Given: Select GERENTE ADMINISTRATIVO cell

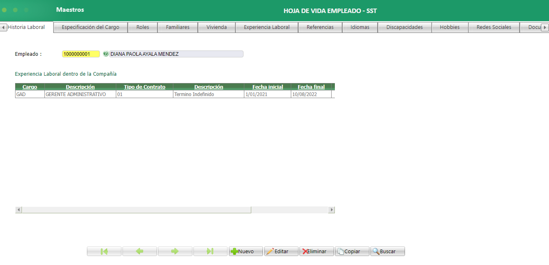Looking at the screenshot, I should click(x=80, y=94).
